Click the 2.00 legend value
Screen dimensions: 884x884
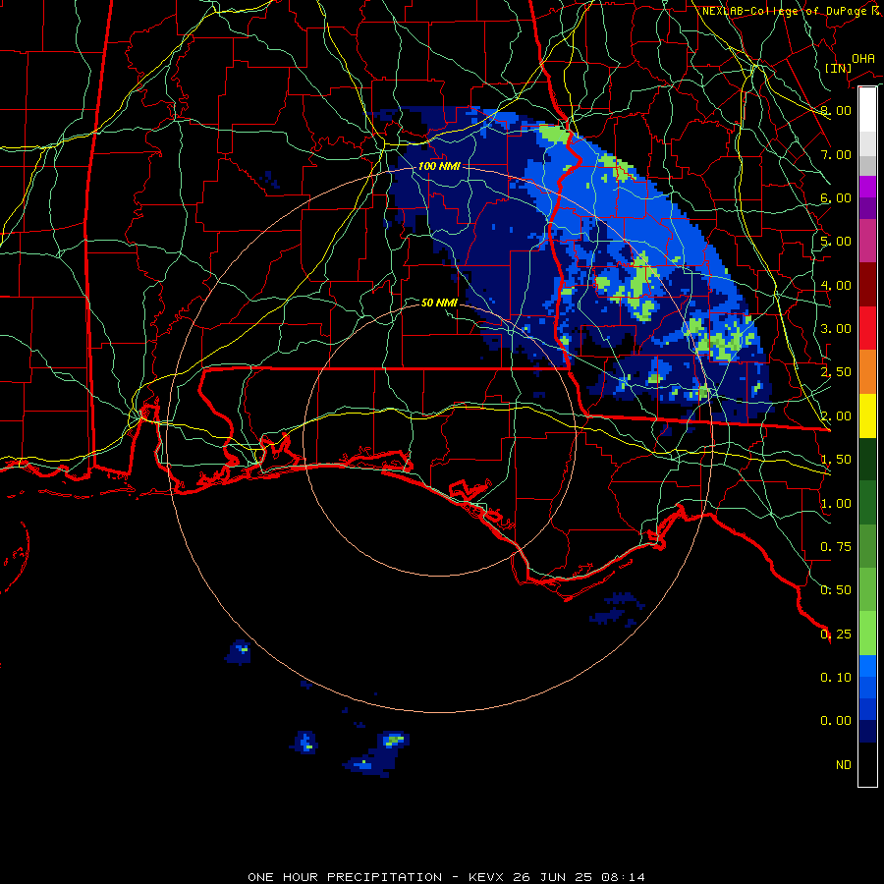836,416
